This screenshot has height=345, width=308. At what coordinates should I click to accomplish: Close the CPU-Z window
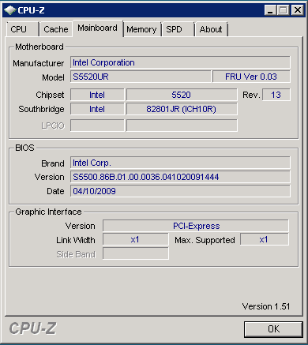coord(298,10)
